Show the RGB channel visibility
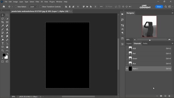174x98 pixels. tap(127, 48)
